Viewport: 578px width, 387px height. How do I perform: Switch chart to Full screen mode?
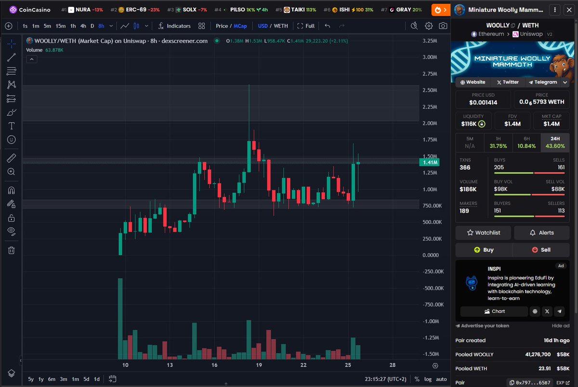click(306, 26)
